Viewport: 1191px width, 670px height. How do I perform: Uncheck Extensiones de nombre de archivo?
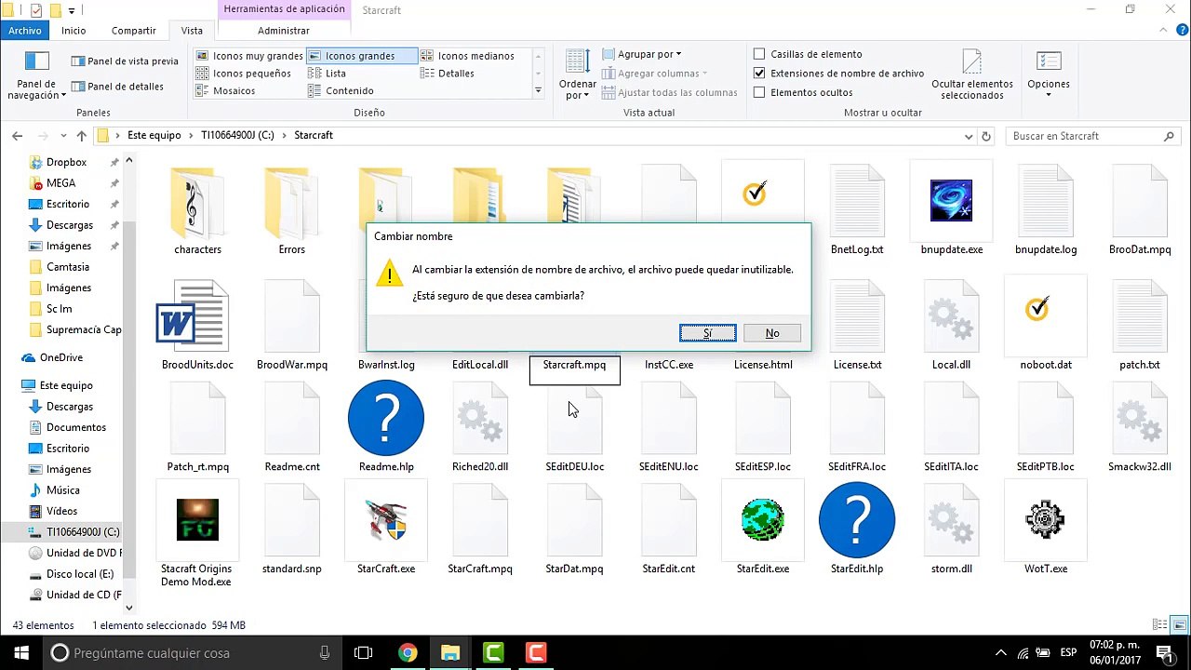(759, 74)
